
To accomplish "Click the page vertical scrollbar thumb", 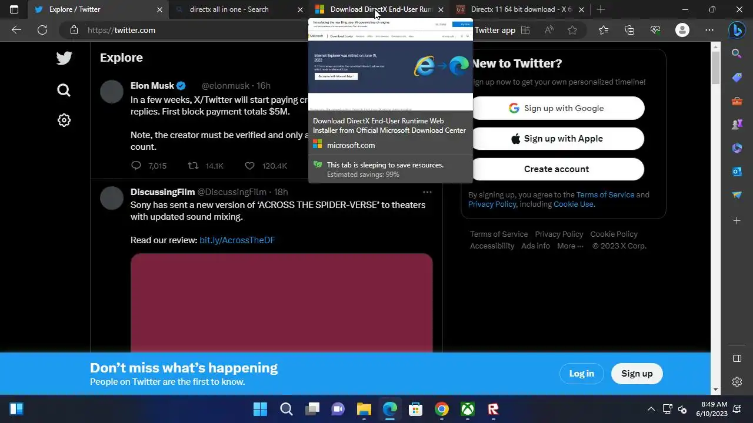I will pos(715,68).
